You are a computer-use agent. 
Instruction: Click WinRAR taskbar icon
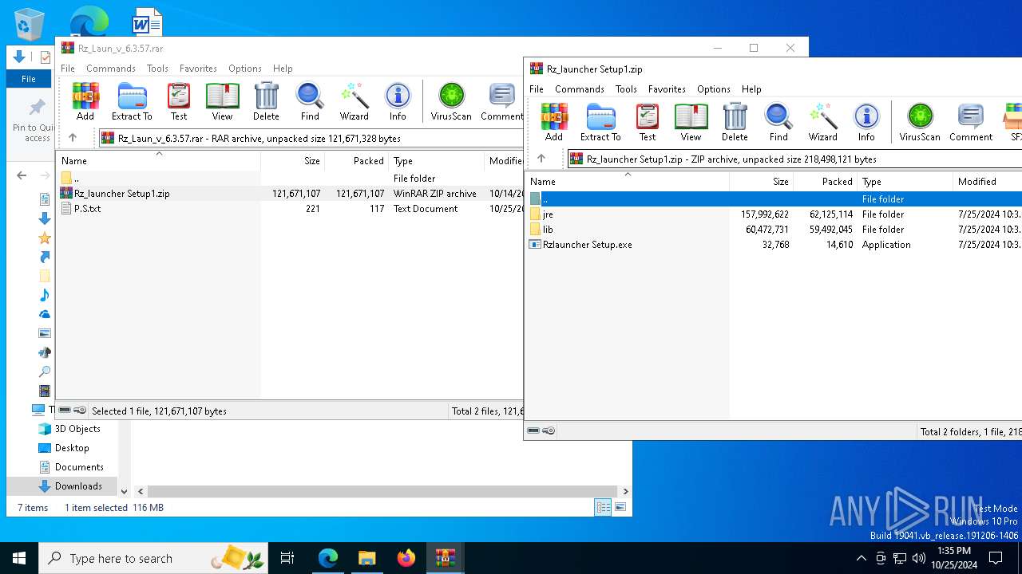(445, 558)
